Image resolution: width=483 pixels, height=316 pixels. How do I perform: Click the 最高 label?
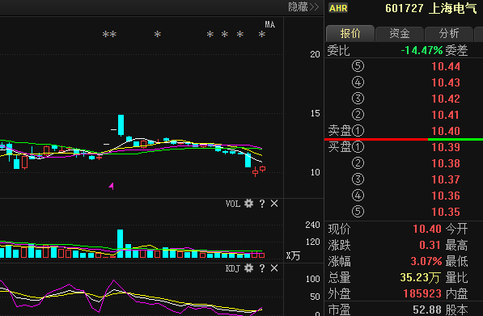[457, 245]
